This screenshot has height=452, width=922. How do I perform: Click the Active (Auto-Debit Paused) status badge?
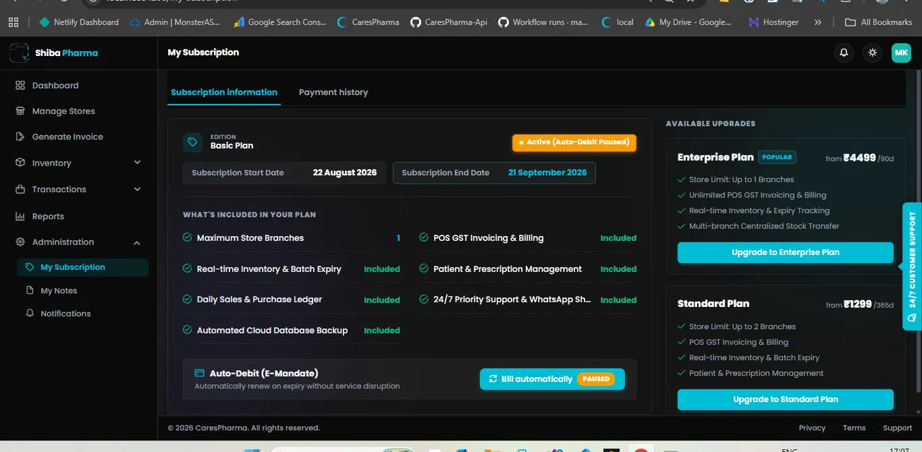click(x=574, y=142)
